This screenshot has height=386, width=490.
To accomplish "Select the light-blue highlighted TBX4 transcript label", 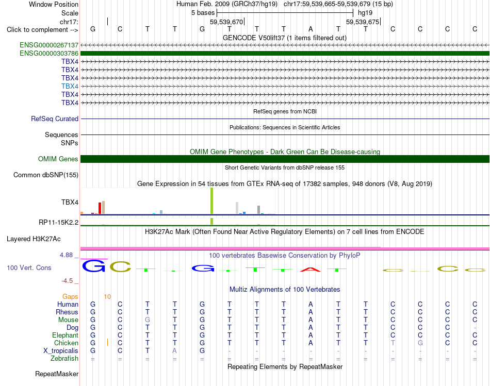I will click(x=70, y=86).
